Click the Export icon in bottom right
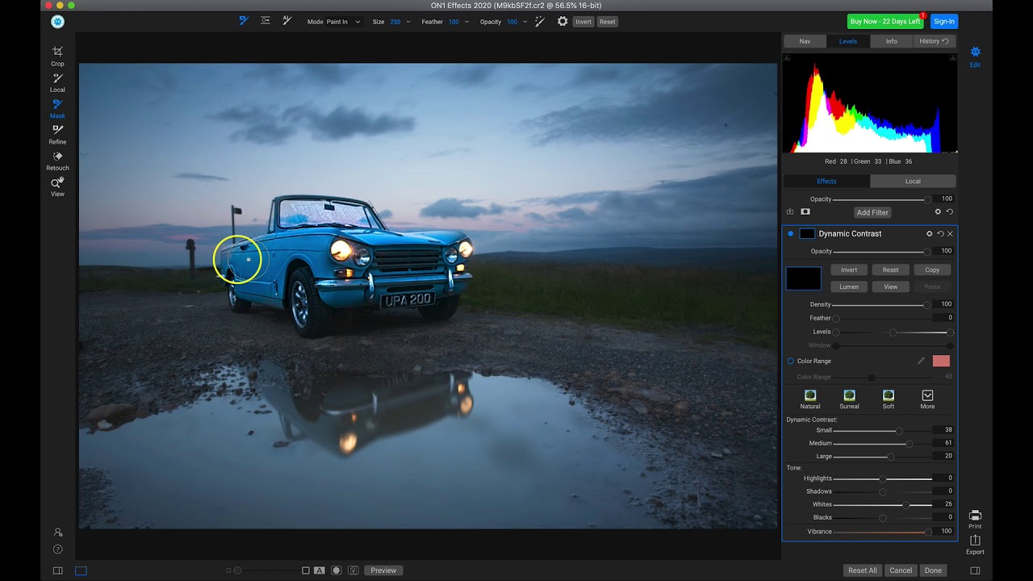Screen dimensions: 1033x581 click(x=975, y=542)
